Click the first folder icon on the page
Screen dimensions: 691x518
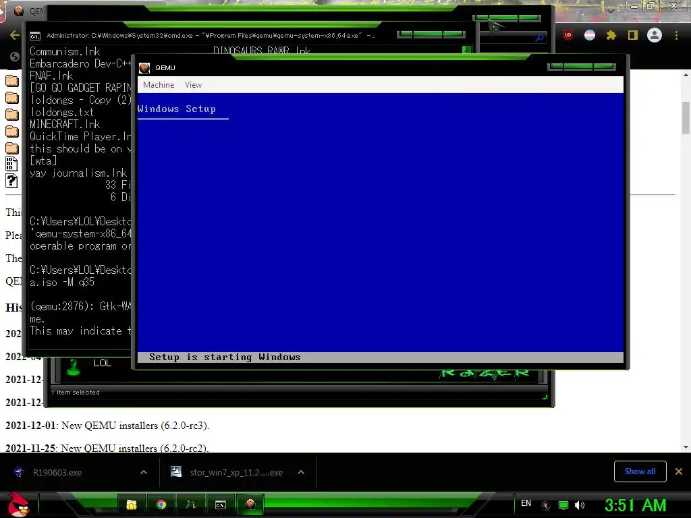coord(12,81)
